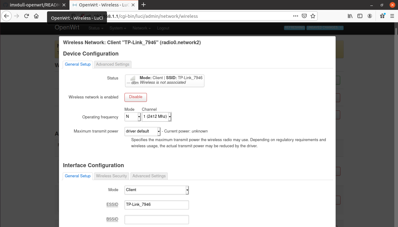Open the System menu in OpenWrt navbar
Viewport: 398px width, 227px height.
(x=118, y=28)
